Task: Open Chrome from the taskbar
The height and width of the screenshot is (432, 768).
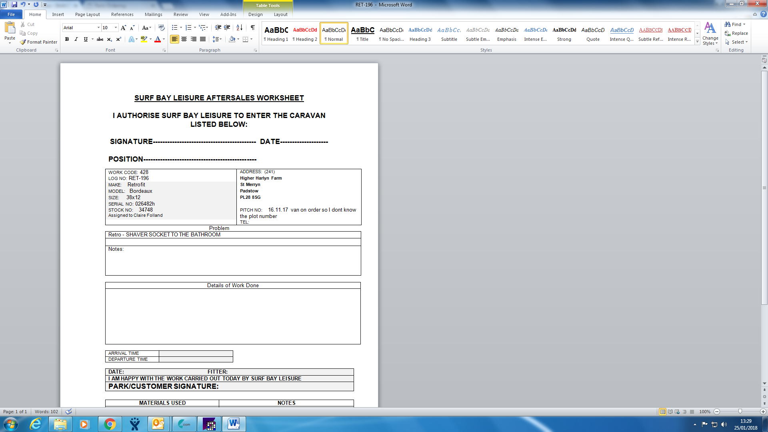Action: pos(110,424)
